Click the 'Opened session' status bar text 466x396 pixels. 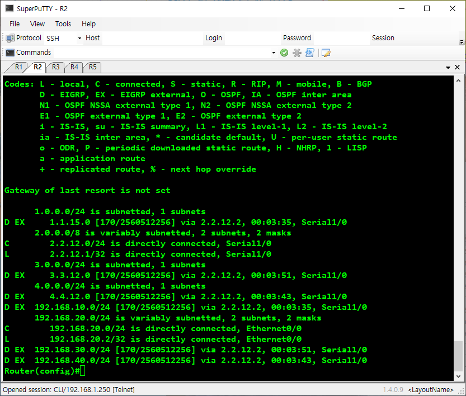(x=69, y=389)
